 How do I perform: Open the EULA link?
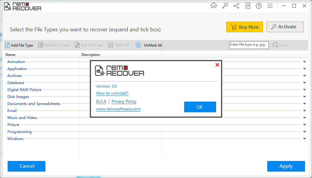[101, 101]
